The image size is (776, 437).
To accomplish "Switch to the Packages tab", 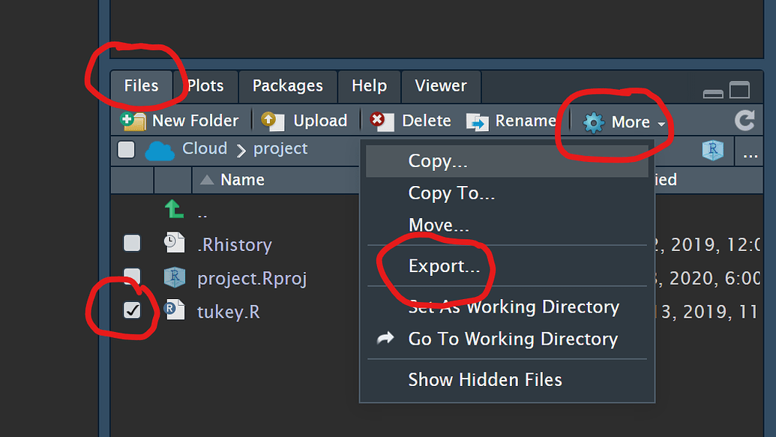I will (287, 86).
